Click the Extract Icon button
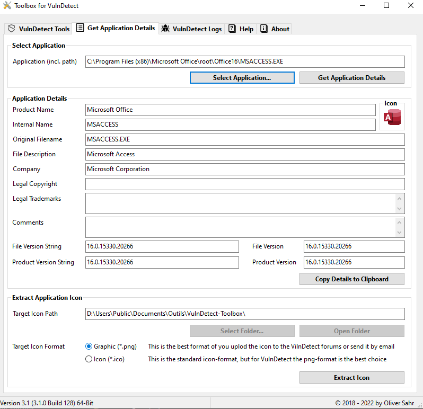 pyautogui.click(x=352, y=377)
